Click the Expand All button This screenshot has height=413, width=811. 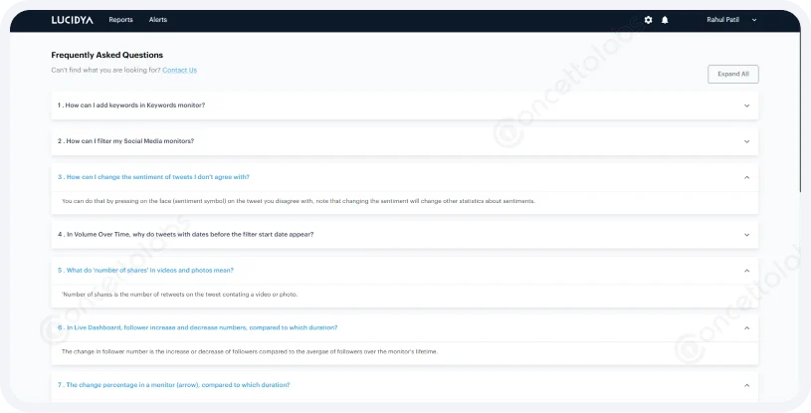733,74
